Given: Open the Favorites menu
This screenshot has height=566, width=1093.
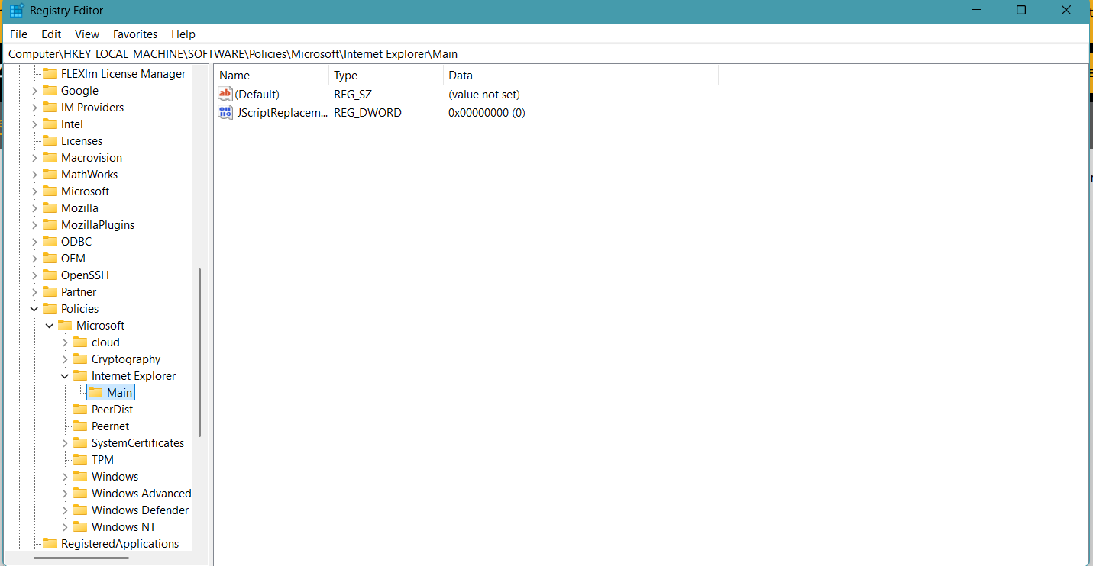Looking at the screenshot, I should point(135,34).
